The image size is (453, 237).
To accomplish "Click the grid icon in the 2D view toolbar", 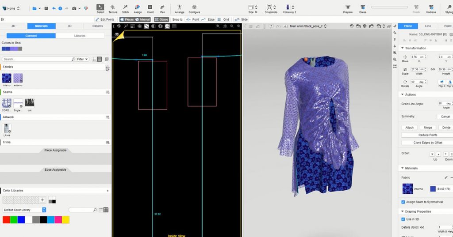I will click(x=174, y=26).
